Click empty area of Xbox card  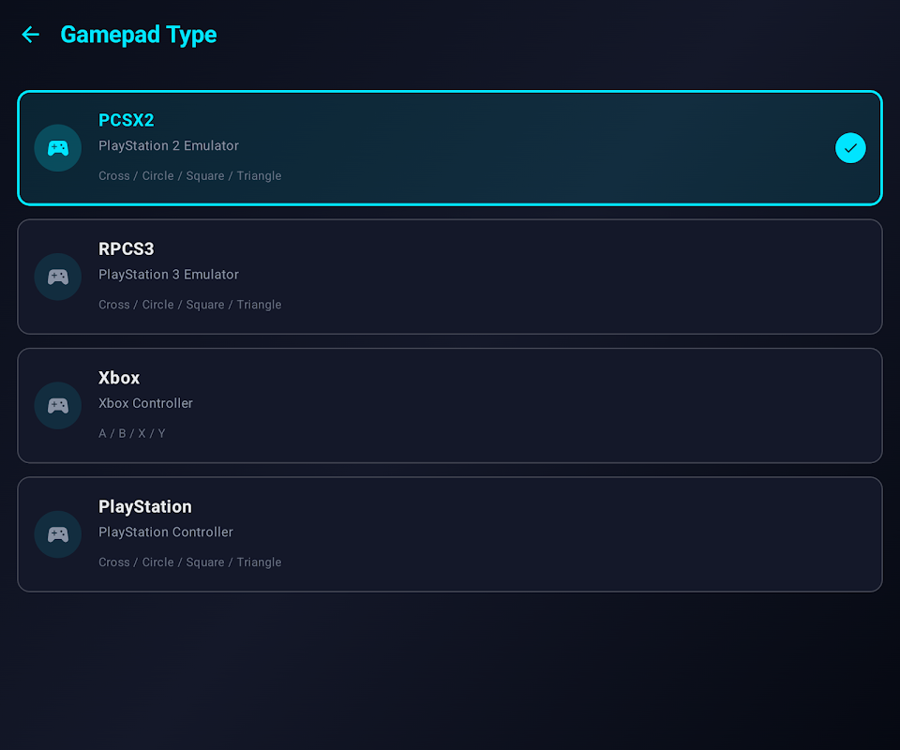[562, 405]
